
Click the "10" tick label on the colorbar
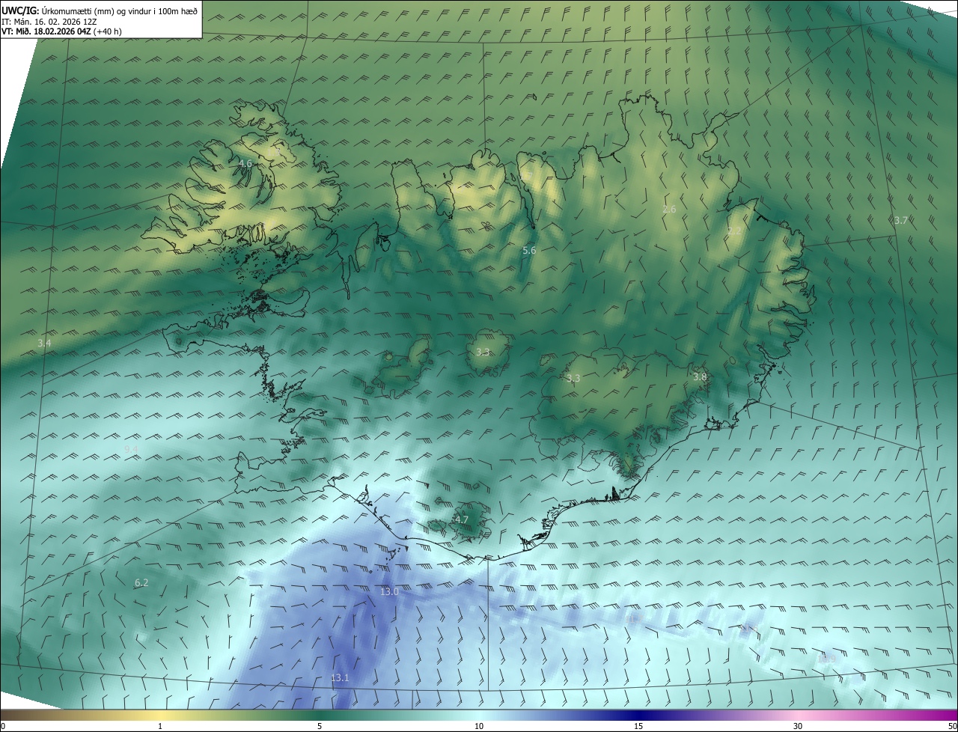tap(479, 726)
